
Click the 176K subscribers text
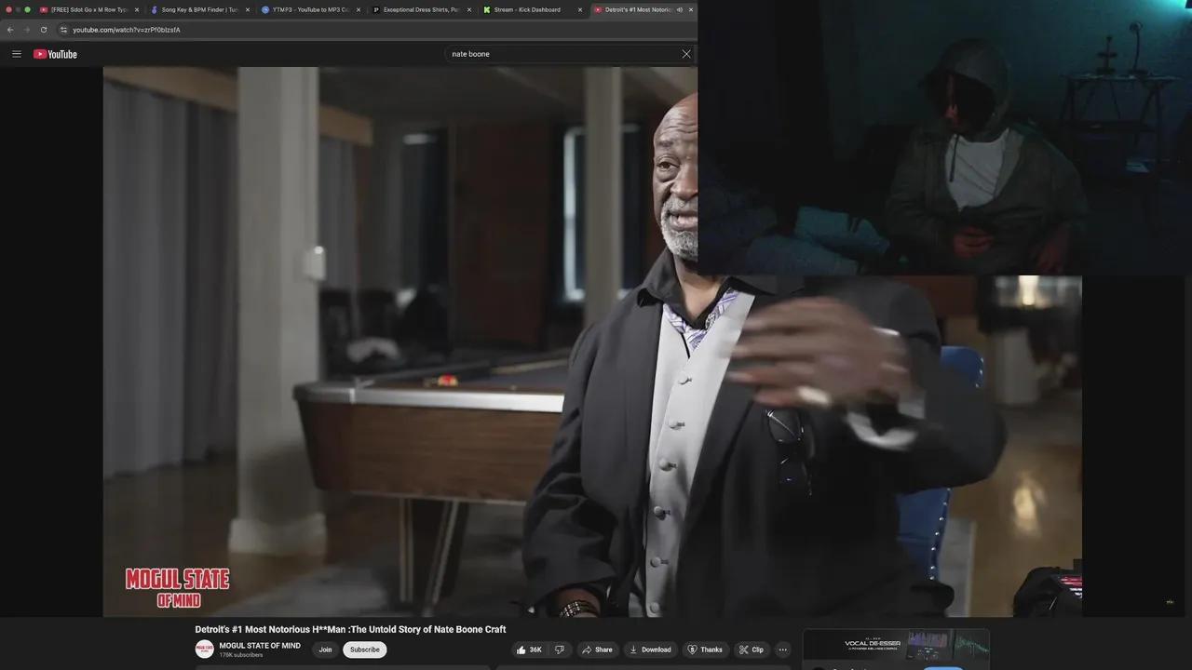(x=241, y=655)
